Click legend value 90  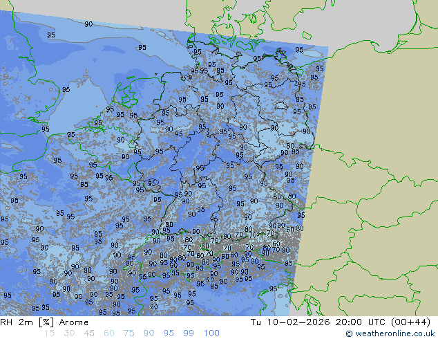click(149, 333)
